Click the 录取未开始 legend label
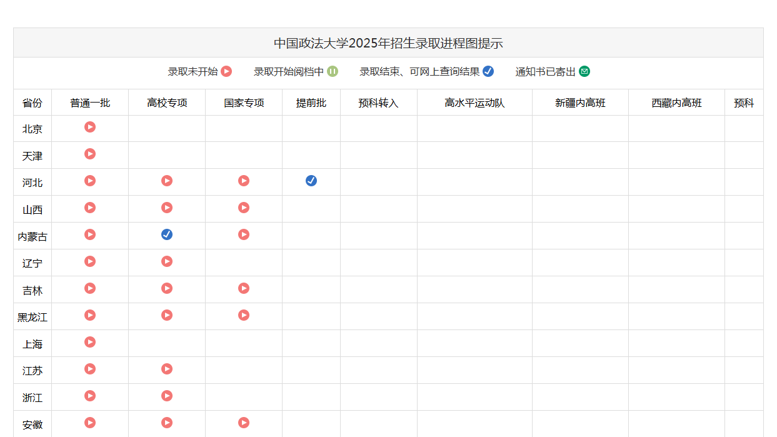777x437 pixels. click(x=193, y=72)
